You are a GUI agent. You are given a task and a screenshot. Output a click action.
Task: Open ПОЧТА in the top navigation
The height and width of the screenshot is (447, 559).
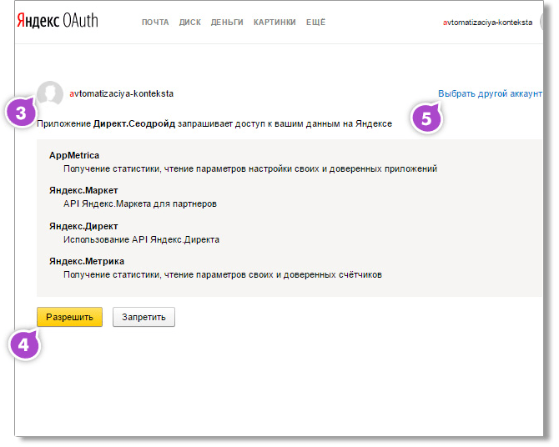click(155, 23)
